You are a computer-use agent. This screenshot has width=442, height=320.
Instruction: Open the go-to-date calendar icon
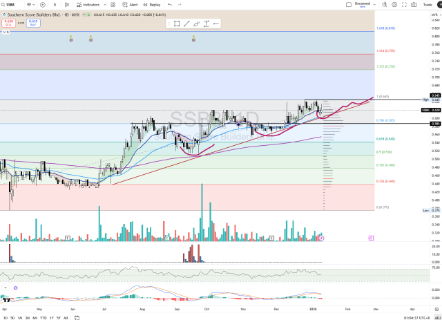click(x=77, y=318)
